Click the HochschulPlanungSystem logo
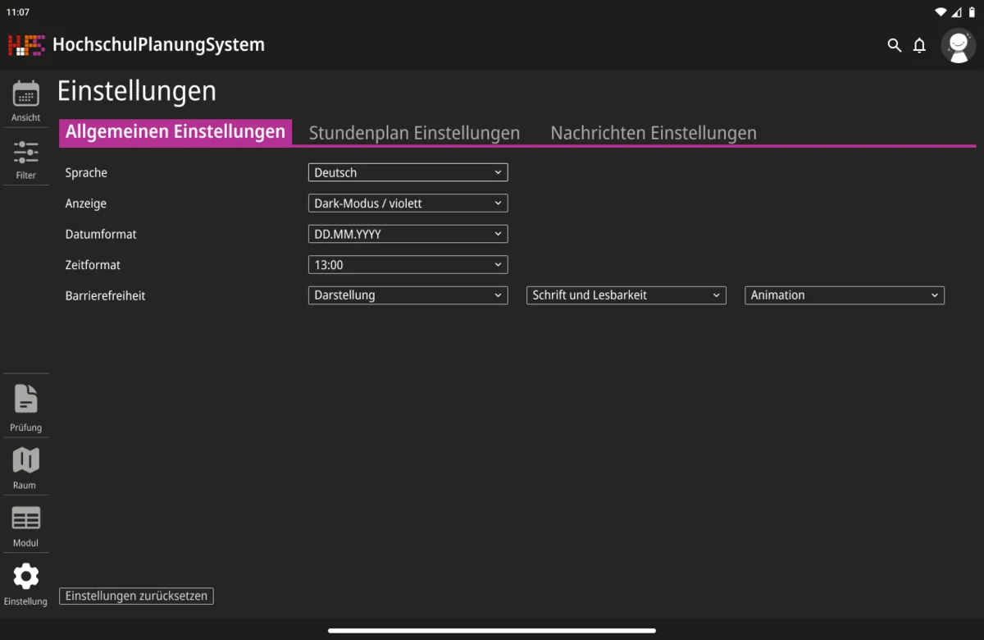Screen dimensions: 984x640 coord(26,44)
